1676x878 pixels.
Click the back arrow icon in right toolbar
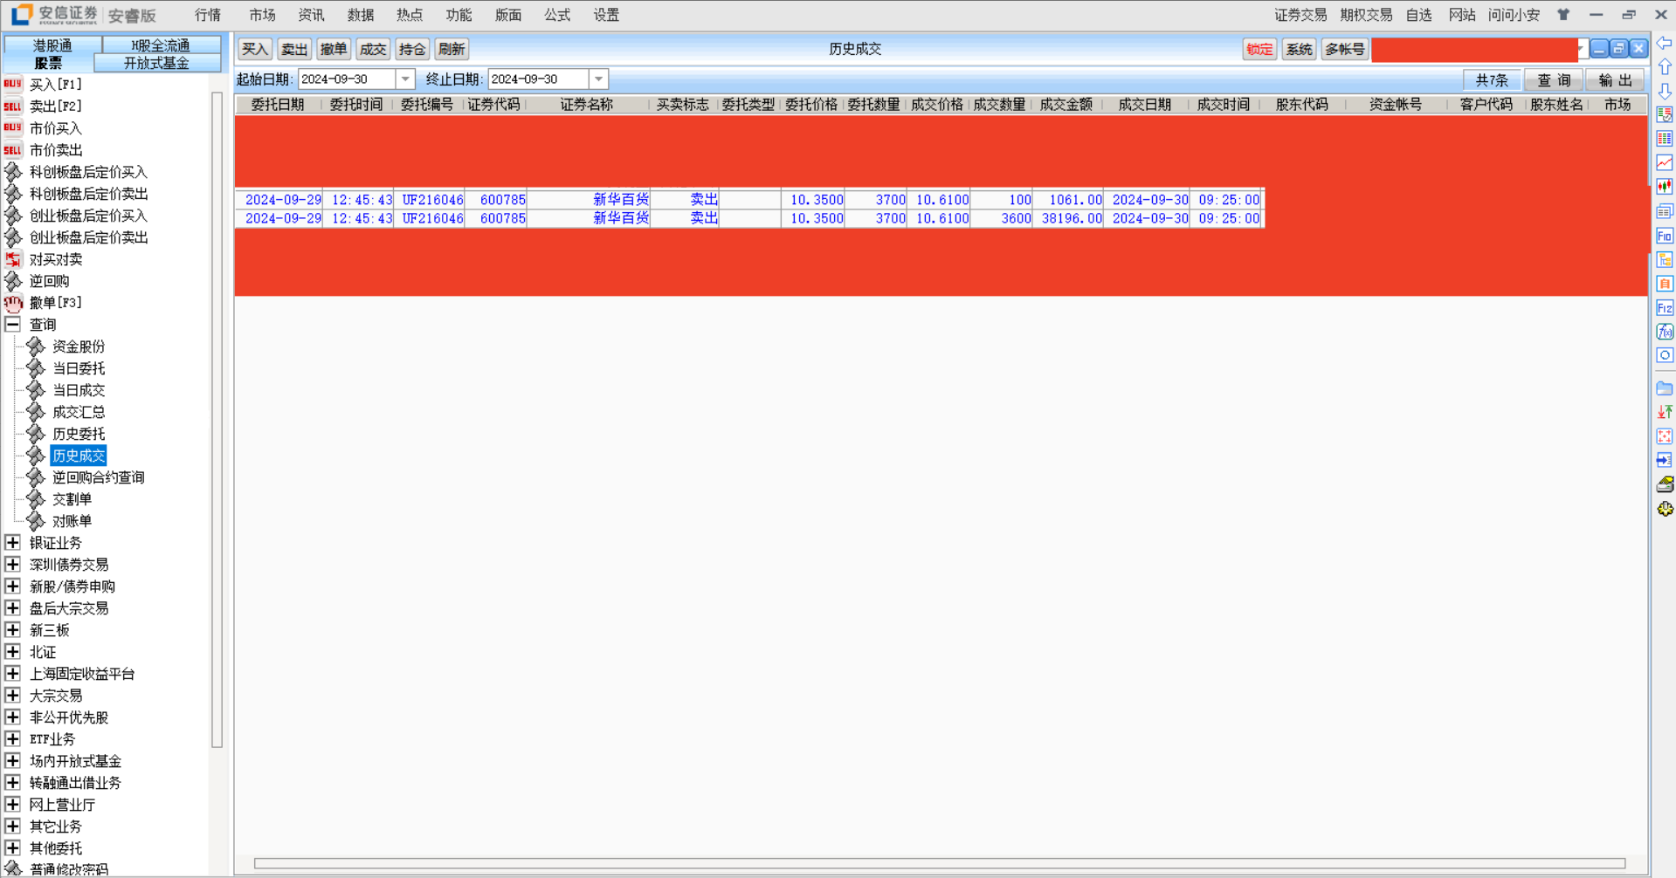tap(1665, 43)
